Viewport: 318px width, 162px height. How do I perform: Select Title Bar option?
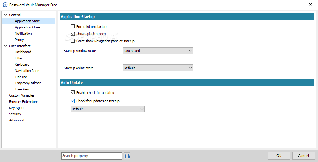tap(21, 77)
